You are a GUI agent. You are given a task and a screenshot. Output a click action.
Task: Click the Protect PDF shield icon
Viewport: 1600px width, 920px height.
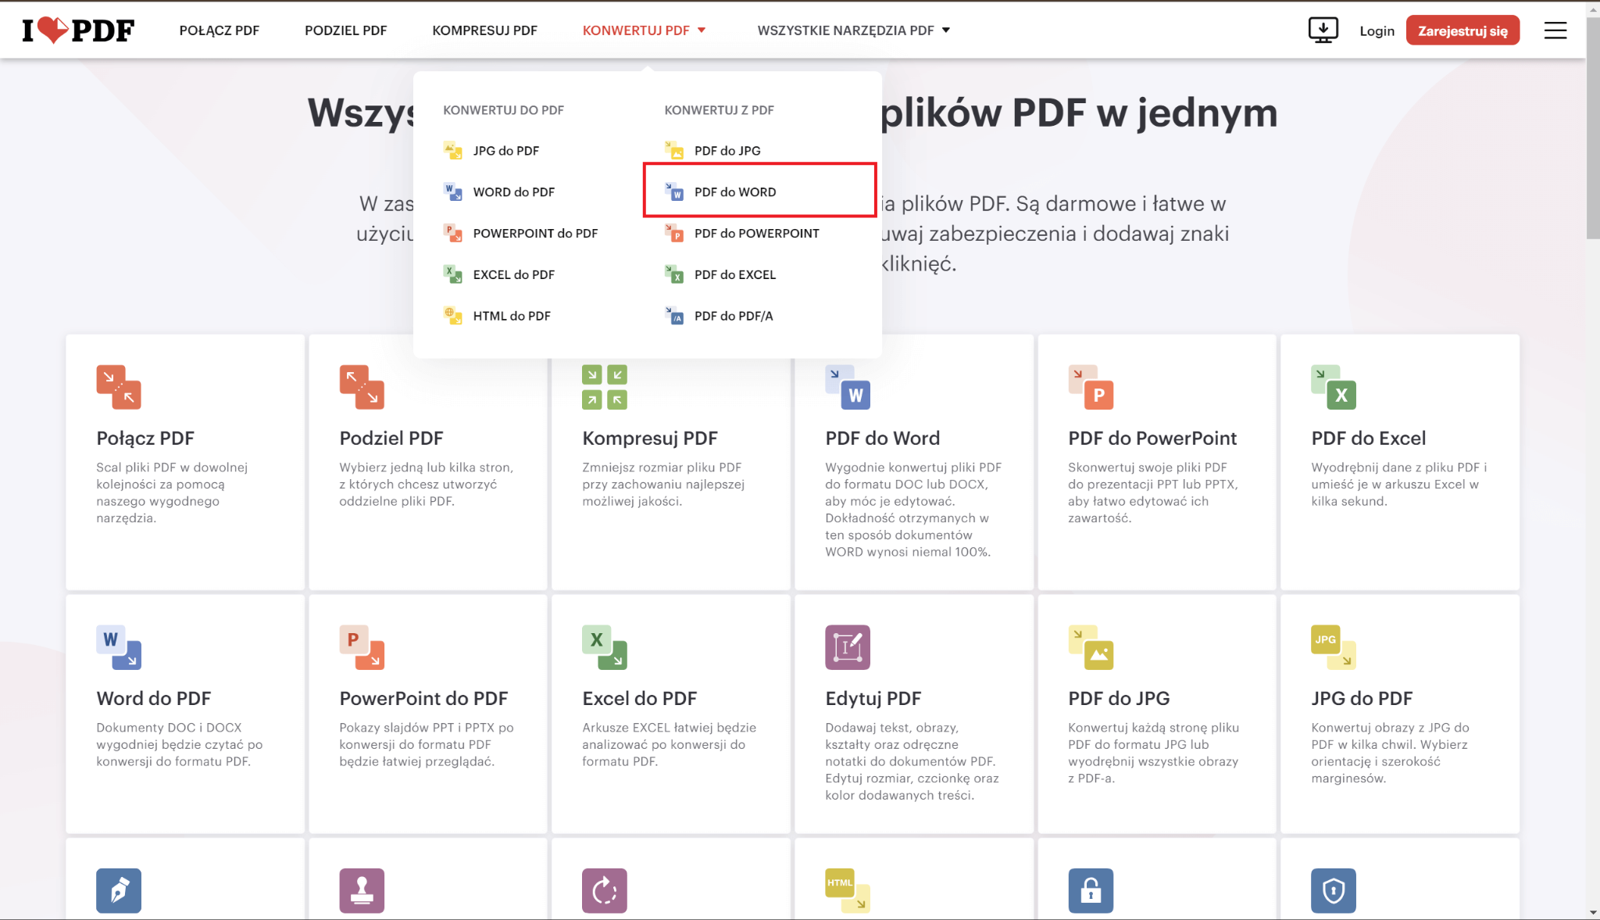tap(1334, 890)
